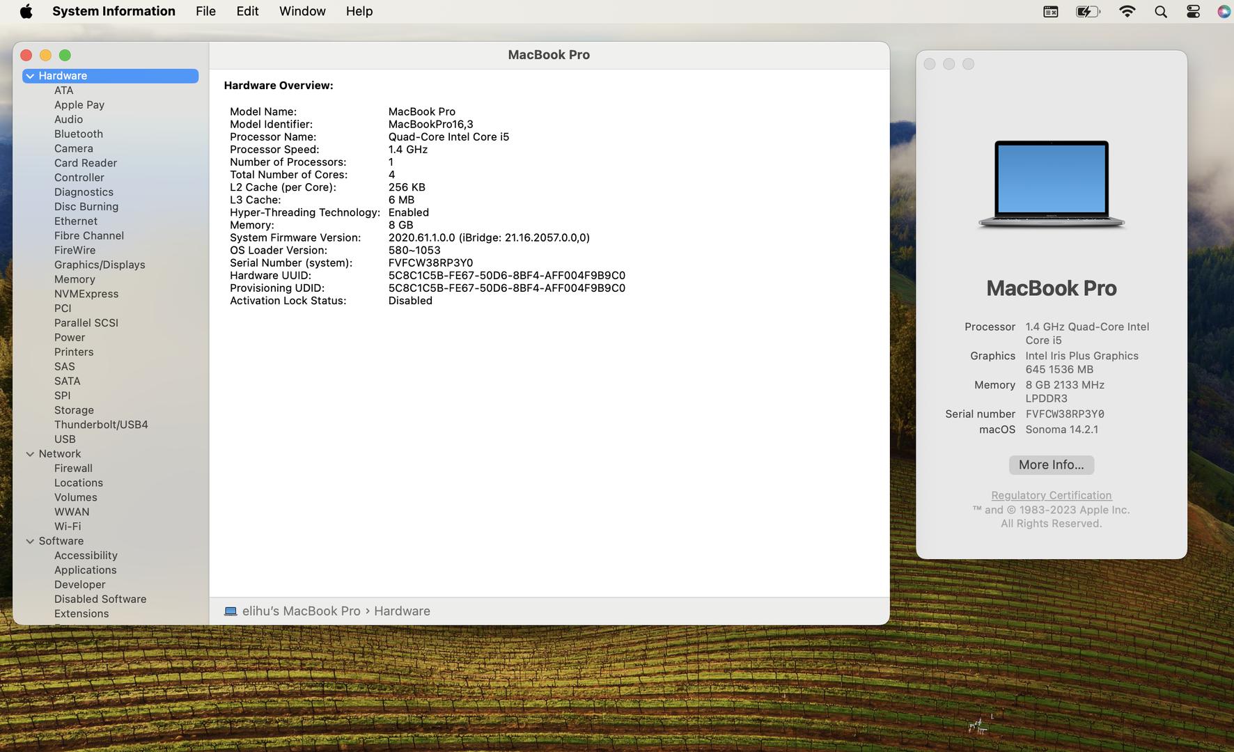
Task: Select NVMExpress in the sidebar
Action: tap(86, 294)
